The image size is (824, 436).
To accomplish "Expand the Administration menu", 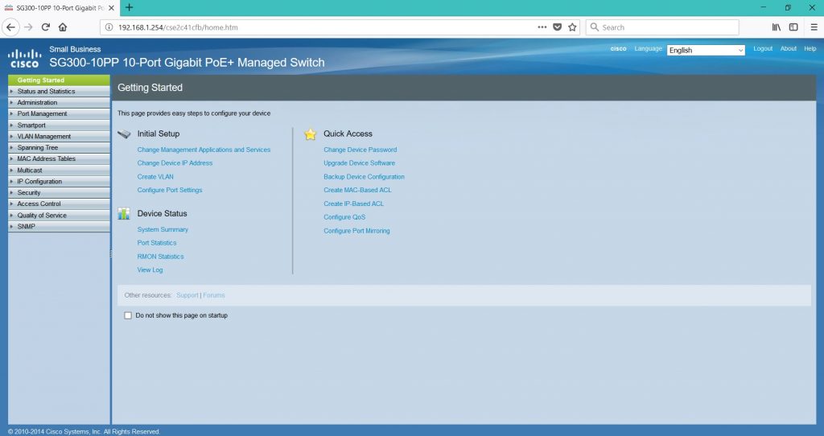I will 59,102.
